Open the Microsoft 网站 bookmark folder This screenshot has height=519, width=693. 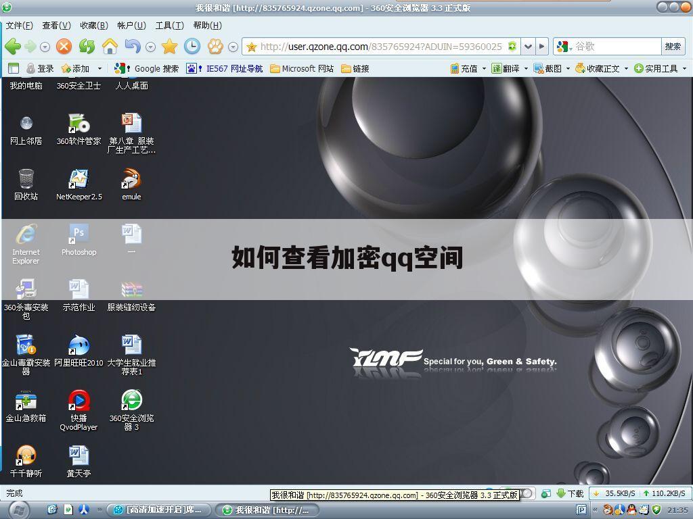302,68
